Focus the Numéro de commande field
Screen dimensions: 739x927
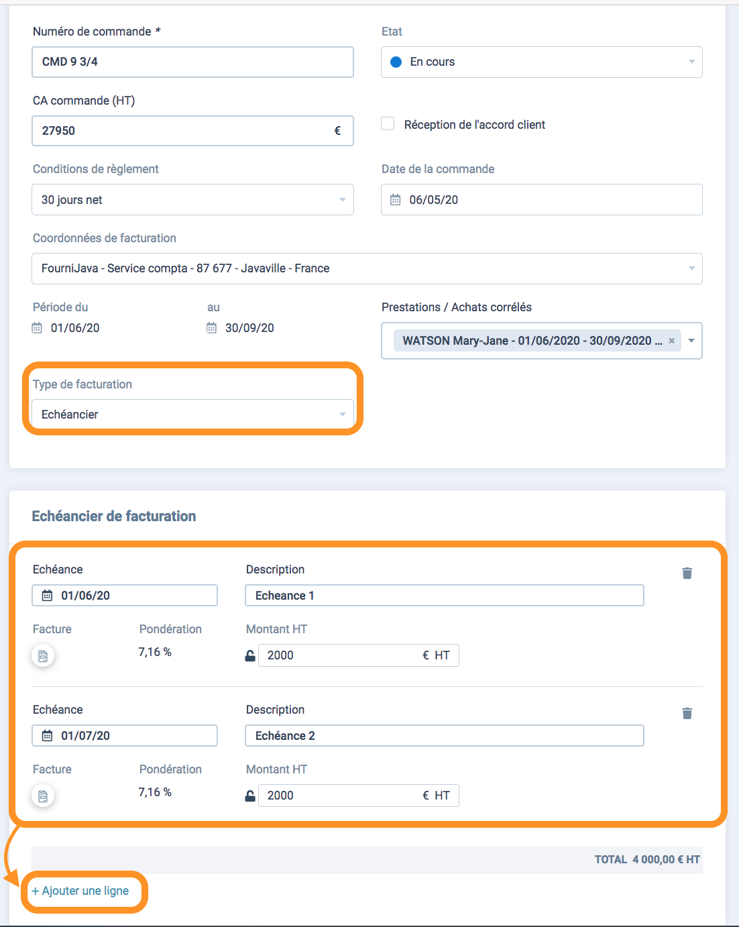(x=192, y=62)
